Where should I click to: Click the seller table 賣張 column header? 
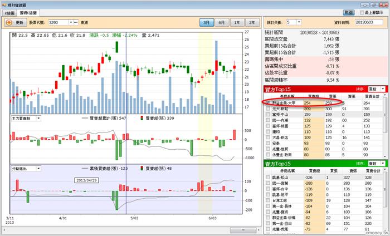(353, 171)
